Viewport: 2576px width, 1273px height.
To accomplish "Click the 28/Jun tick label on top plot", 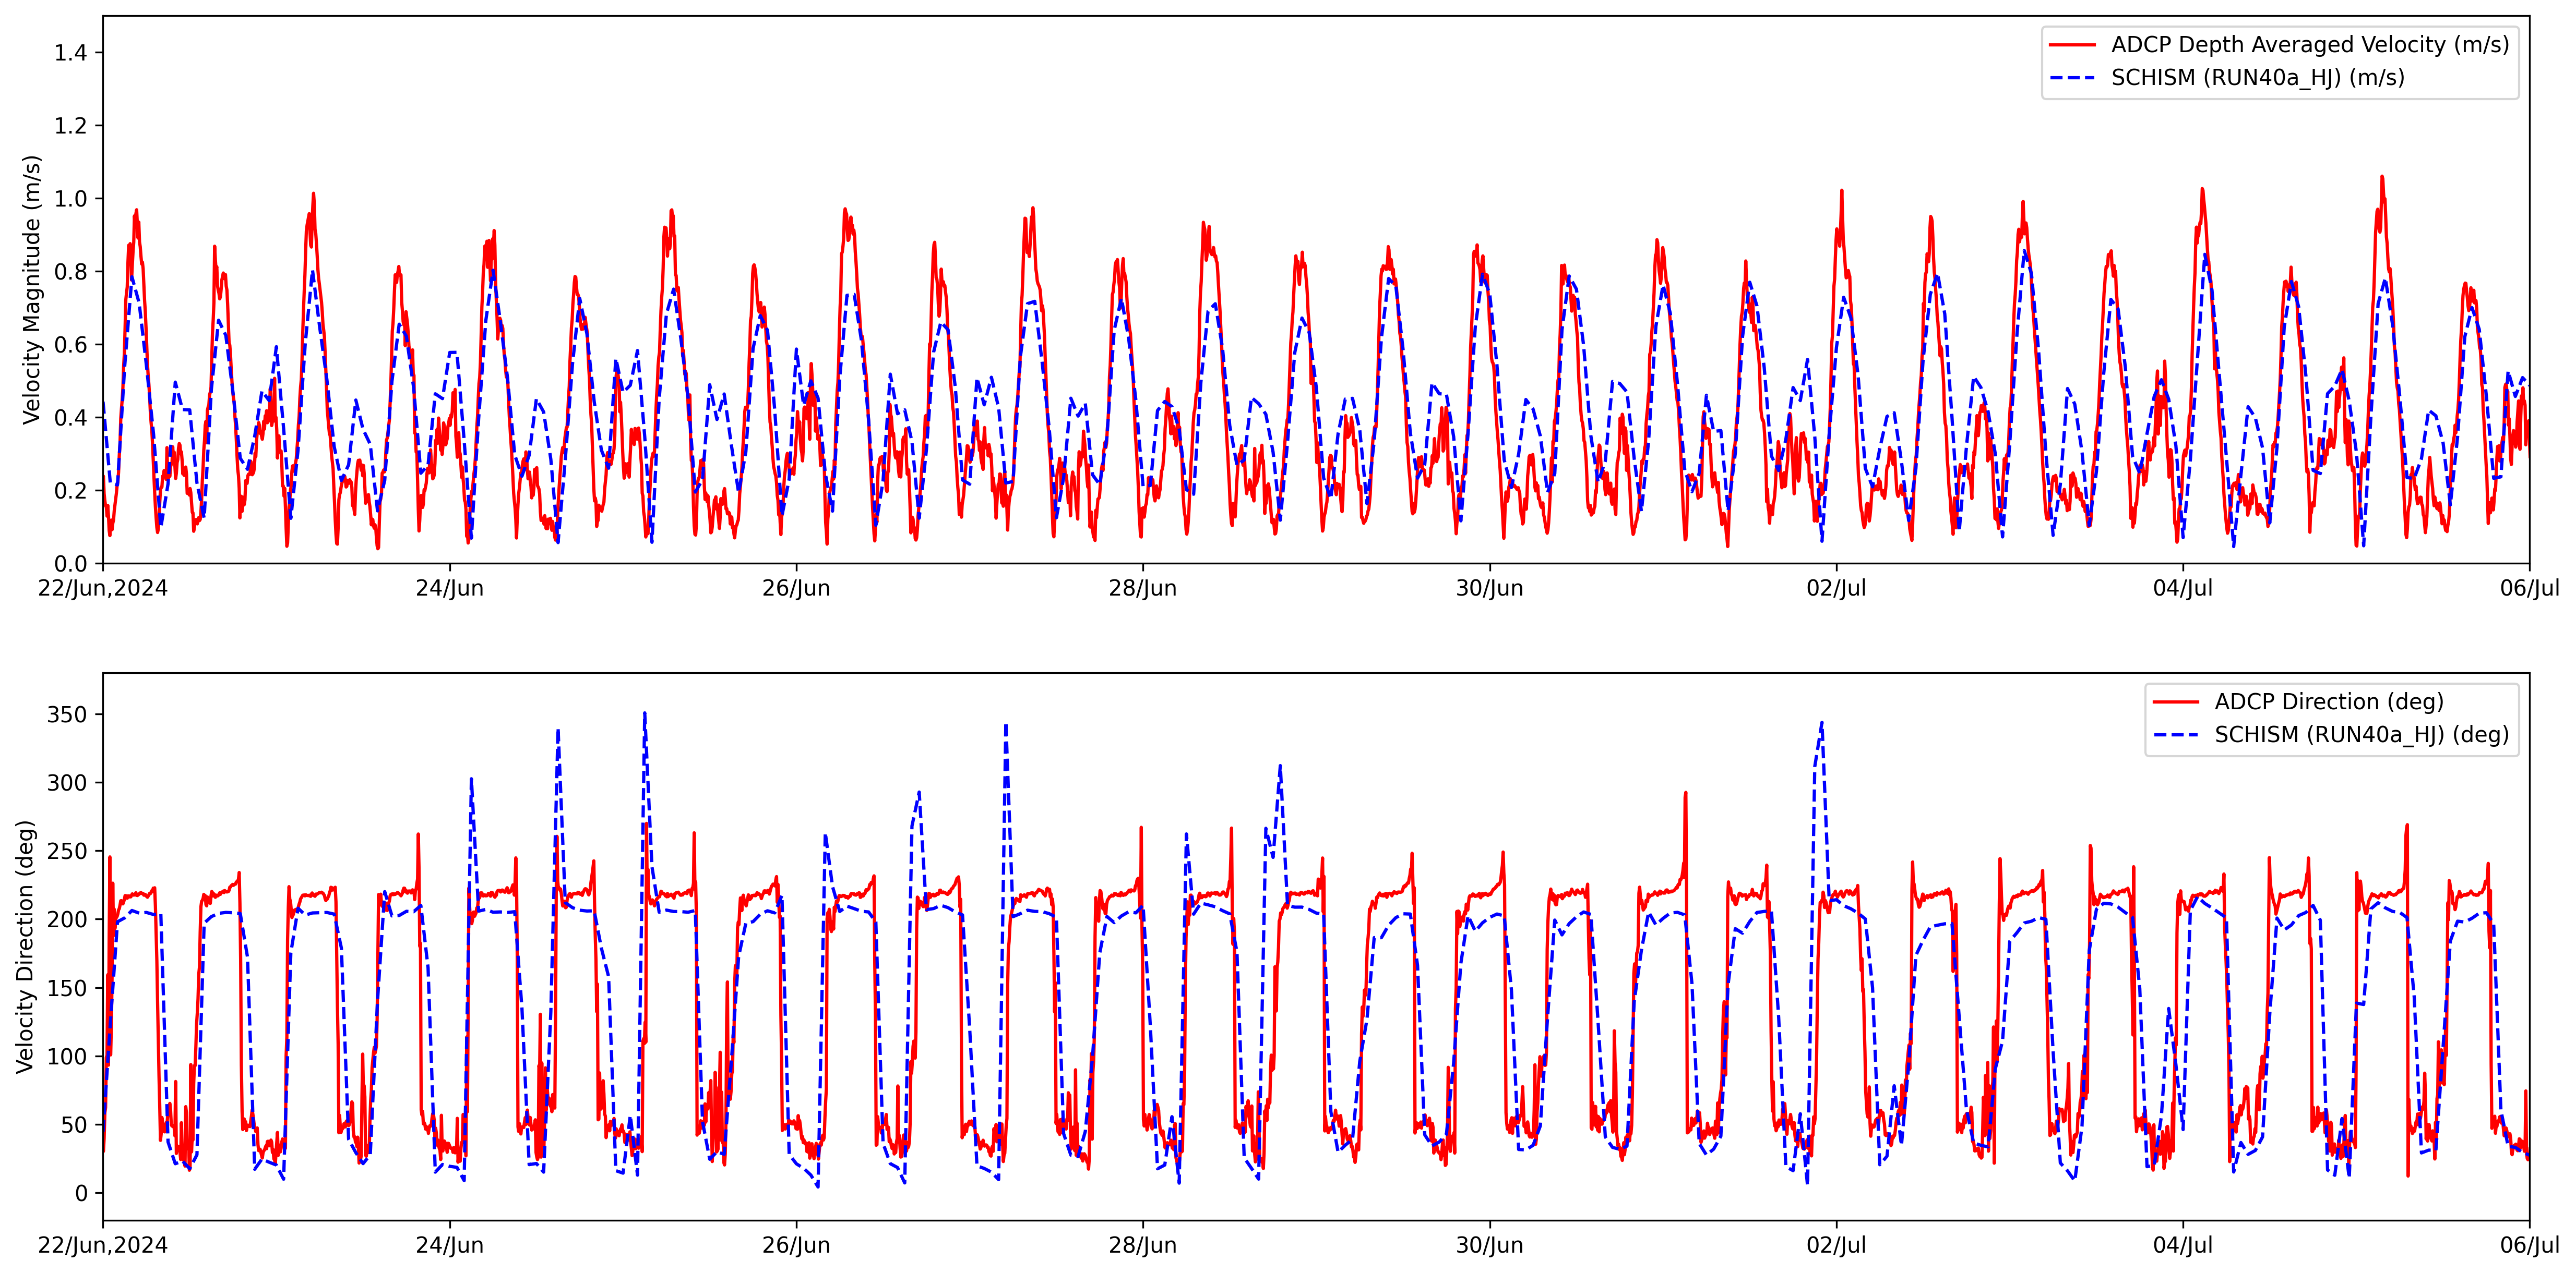I will [x=1142, y=589].
